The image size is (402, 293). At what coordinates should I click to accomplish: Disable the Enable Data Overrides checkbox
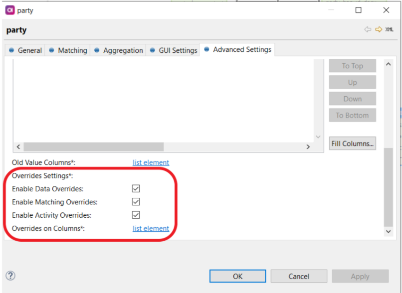tap(136, 189)
